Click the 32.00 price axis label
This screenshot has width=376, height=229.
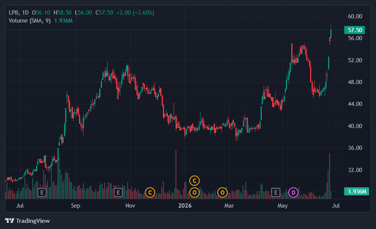355,170
